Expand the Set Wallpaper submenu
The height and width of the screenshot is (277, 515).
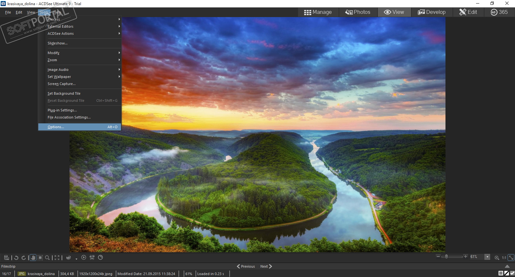(80, 77)
